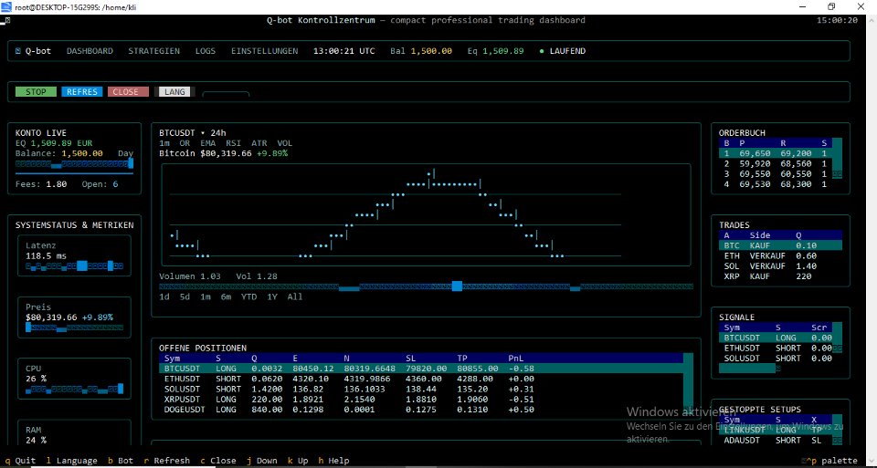Click the green STOP button

pyautogui.click(x=36, y=91)
